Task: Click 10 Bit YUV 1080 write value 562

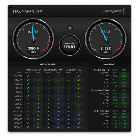Action: point(115,121)
